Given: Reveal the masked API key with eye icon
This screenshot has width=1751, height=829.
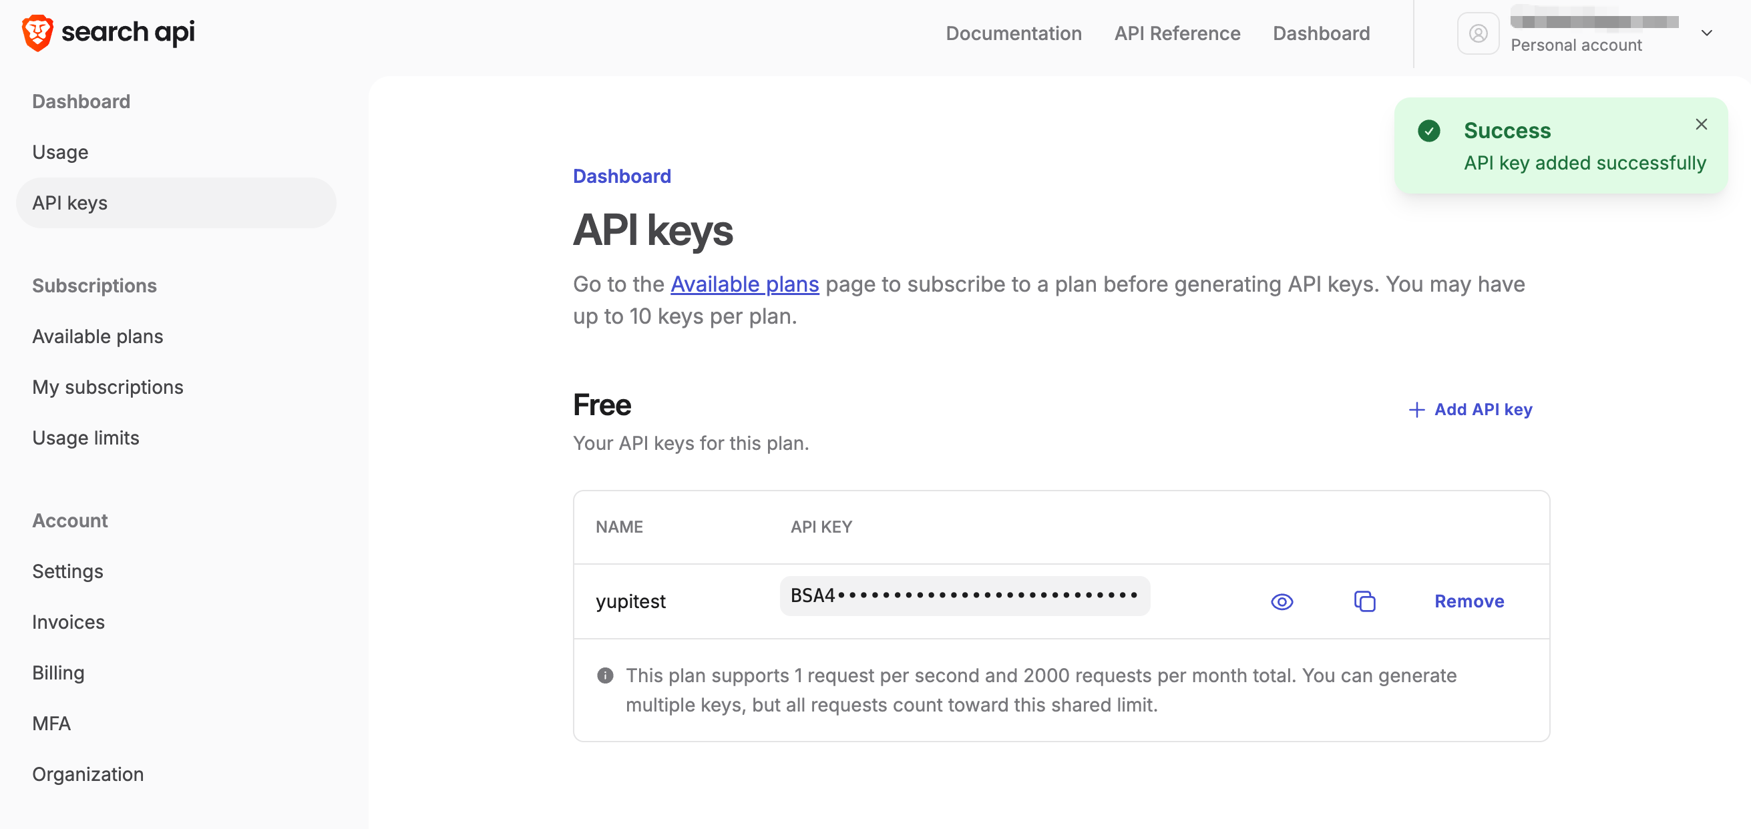Looking at the screenshot, I should 1282,601.
